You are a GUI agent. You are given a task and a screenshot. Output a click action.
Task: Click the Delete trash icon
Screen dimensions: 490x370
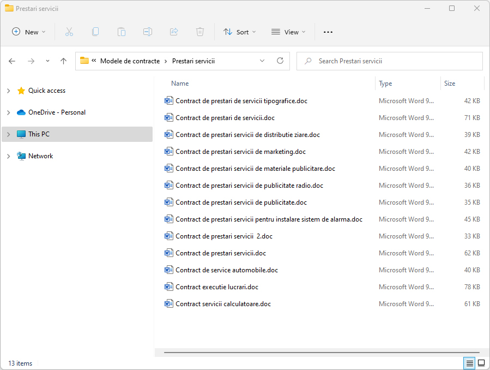[200, 32]
